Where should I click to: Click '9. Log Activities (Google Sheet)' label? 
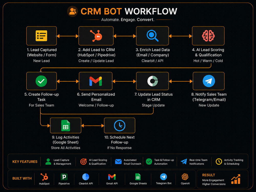66,140
